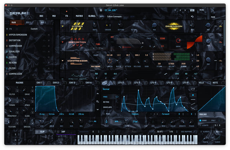This screenshot has height=150, width=230.
Task: Select the flat line draw mode
Action: pyautogui.click(x=193, y=99)
